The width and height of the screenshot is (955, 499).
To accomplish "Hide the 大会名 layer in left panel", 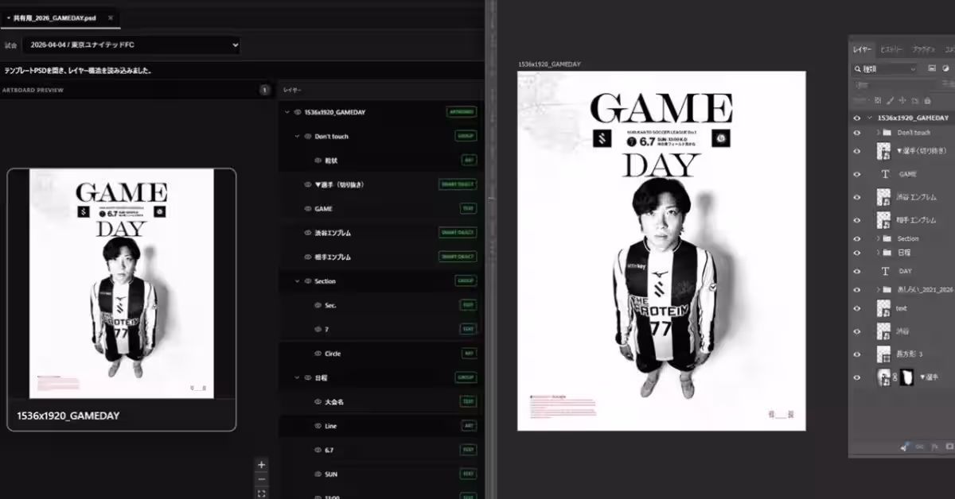I will 317,402.
